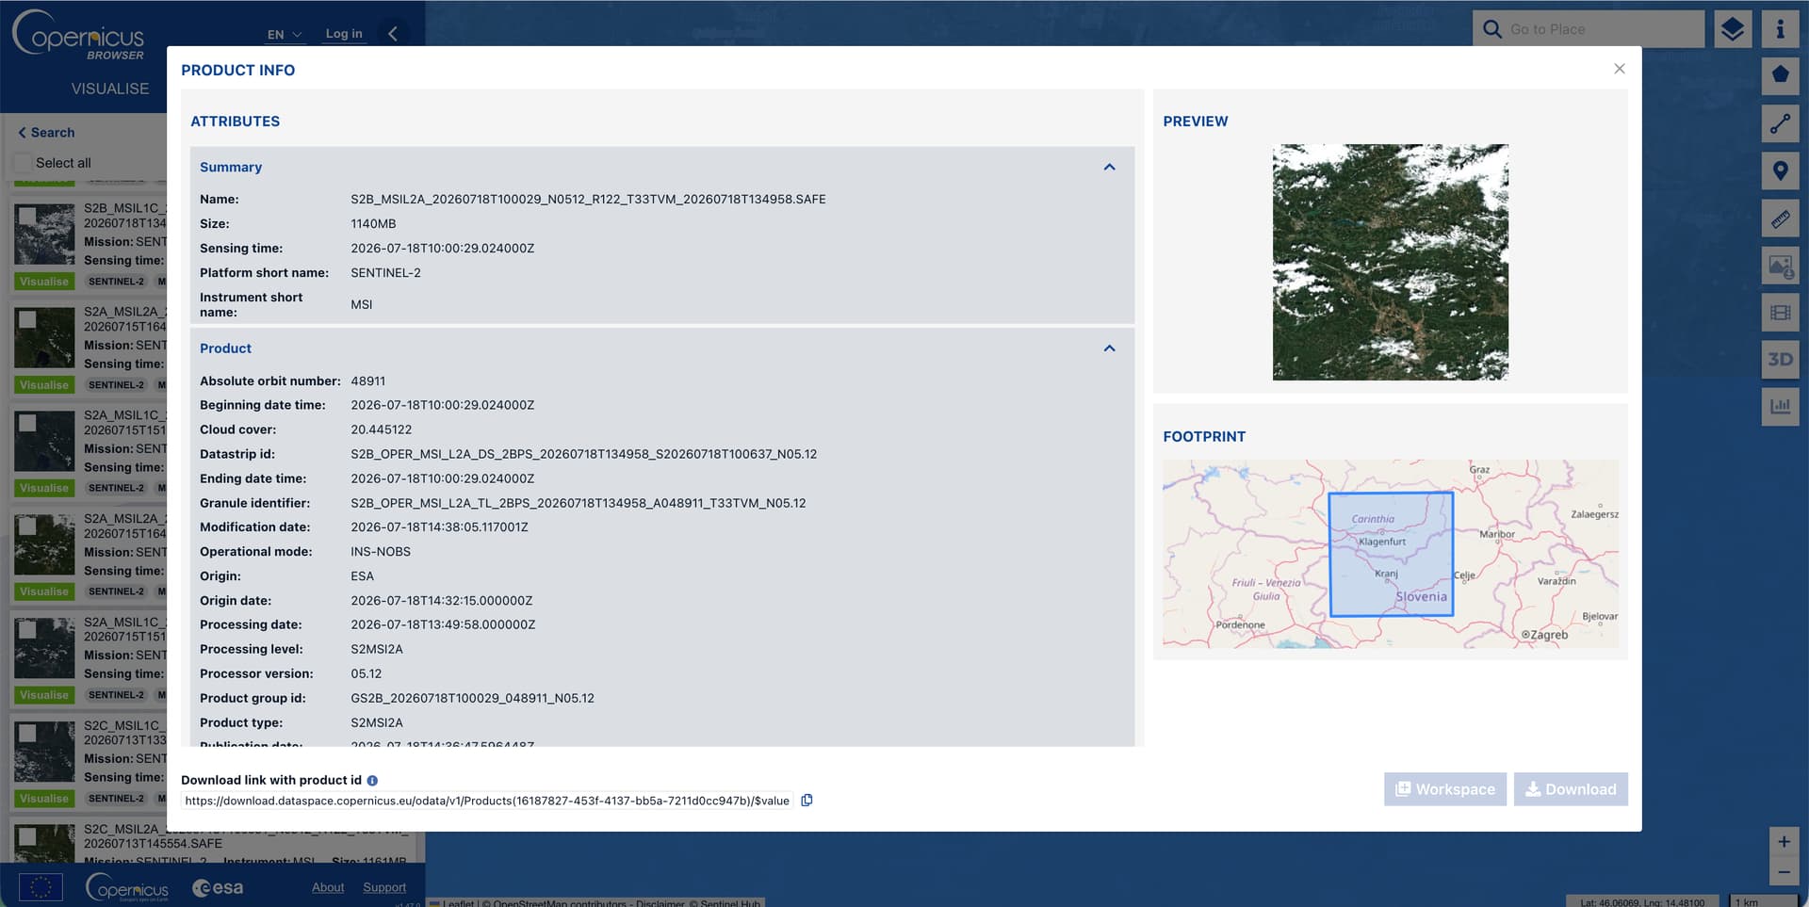Click the search magnifier icon
1809x907 pixels.
(1492, 29)
